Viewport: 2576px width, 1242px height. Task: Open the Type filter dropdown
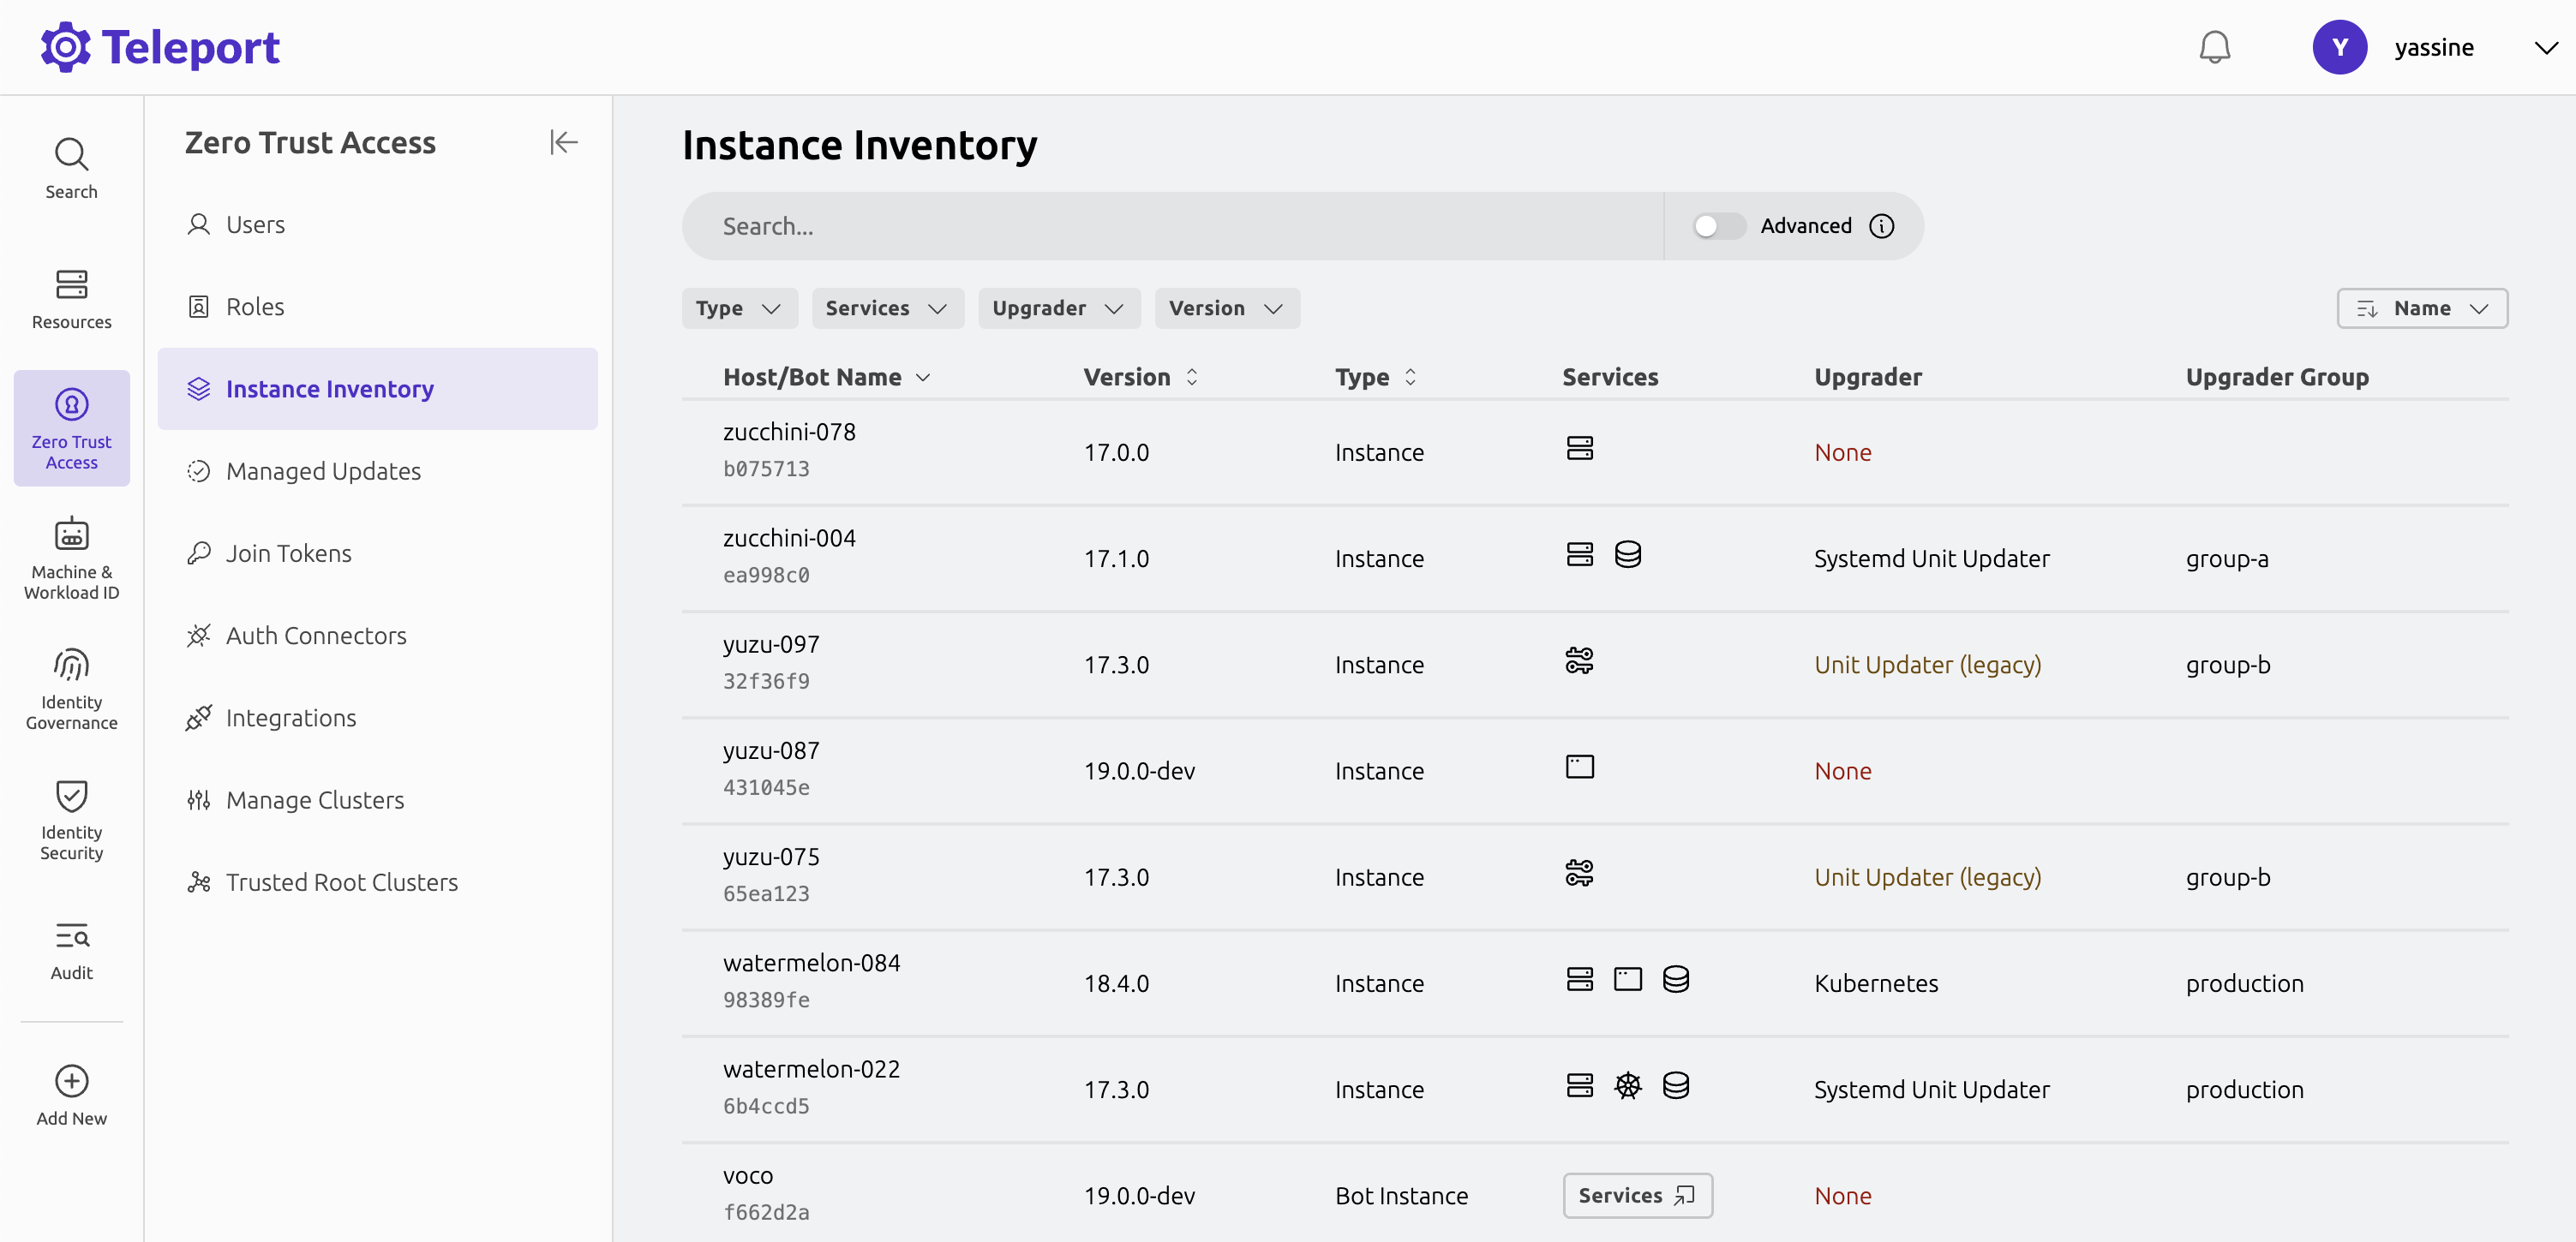point(739,308)
